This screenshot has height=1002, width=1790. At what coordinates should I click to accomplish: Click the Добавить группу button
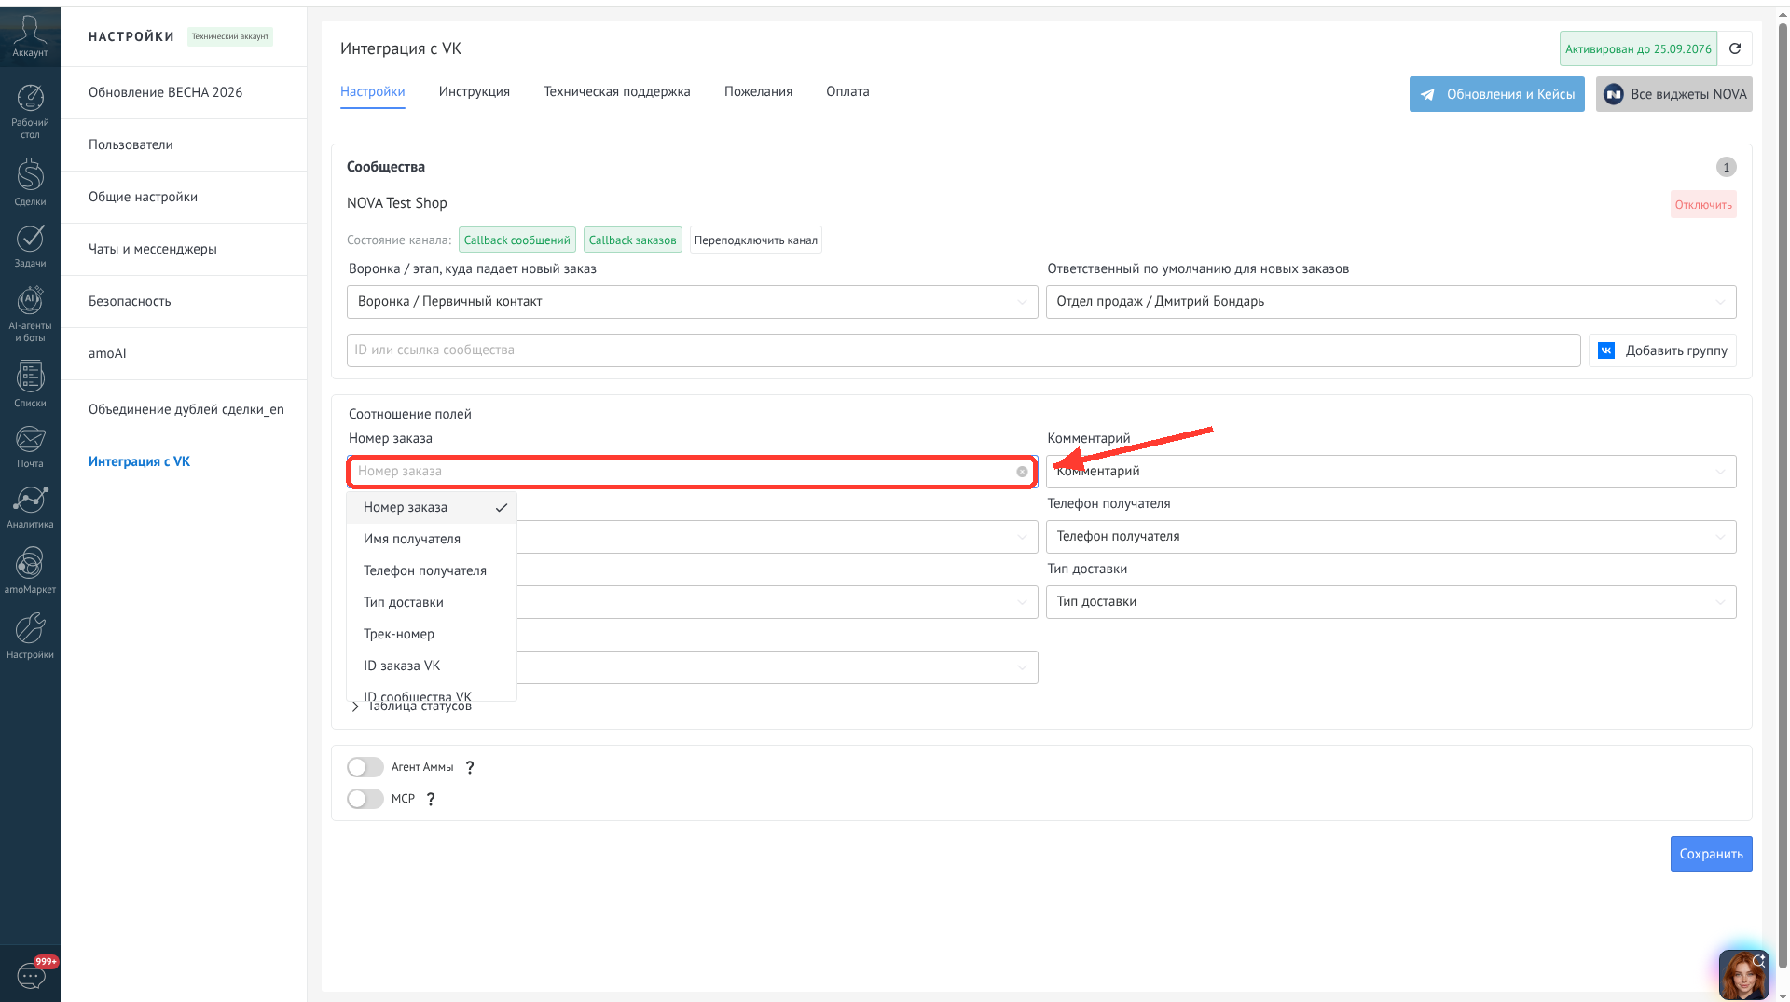tap(1662, 350)
